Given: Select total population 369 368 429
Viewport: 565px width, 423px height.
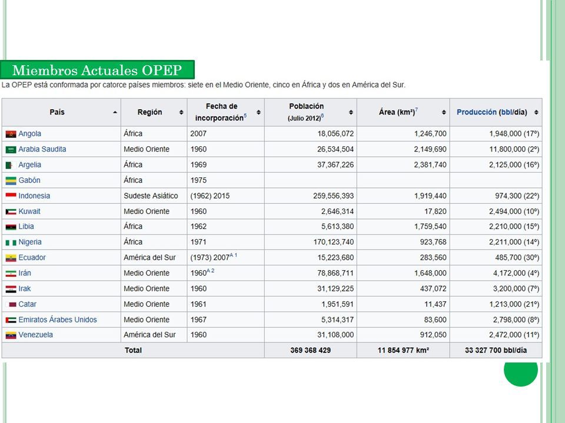Looking at the screenshot, I should coord(310,350).
